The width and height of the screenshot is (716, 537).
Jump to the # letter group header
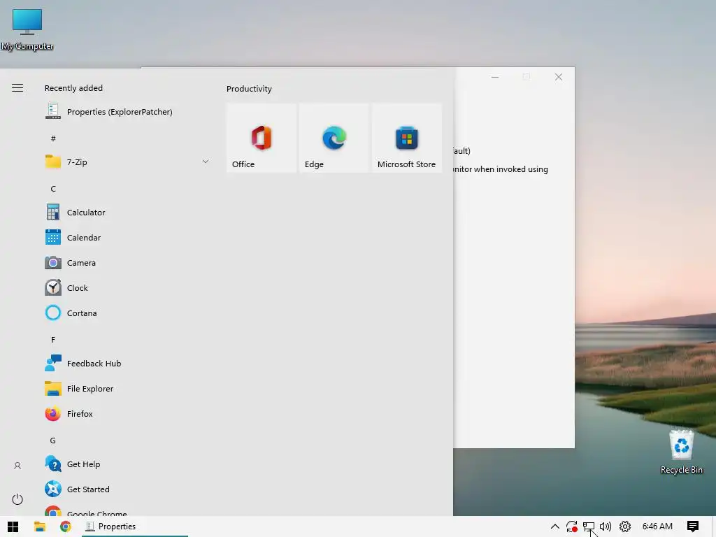tap(53, 138)
